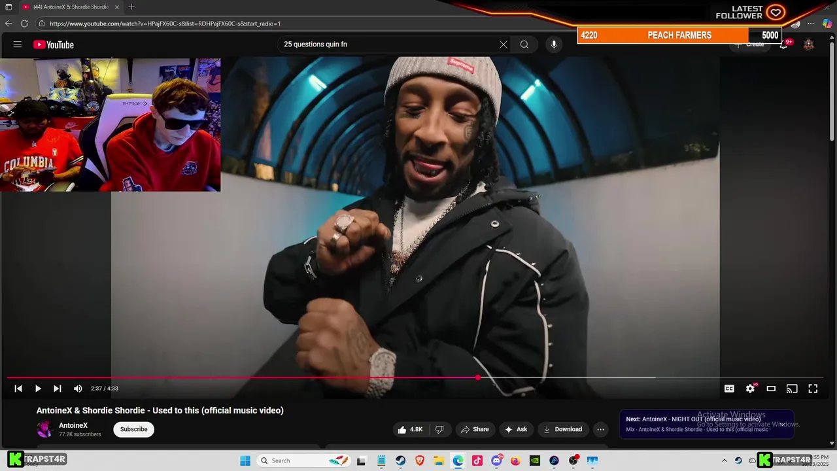Skip to previous video in playlist
Image resolution: width=837 pixels, height=471 pixels.
[x=18, y=389]
